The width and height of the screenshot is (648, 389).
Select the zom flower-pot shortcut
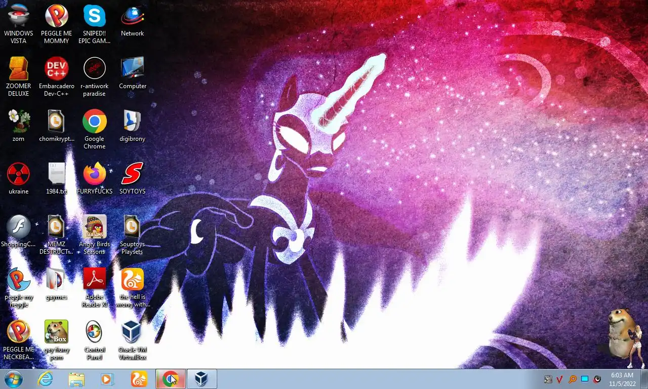click(19, 126)
